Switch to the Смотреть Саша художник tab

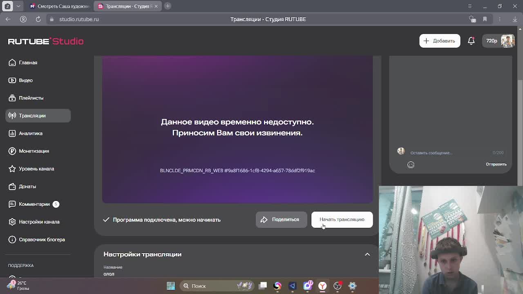point(60,6)
